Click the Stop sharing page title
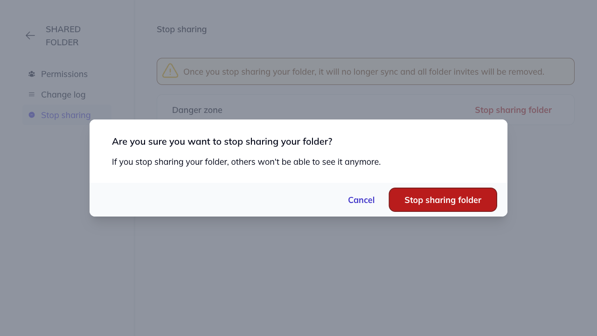Image resolution: width=597 pixels, height=336 pixels. (181, 29)
